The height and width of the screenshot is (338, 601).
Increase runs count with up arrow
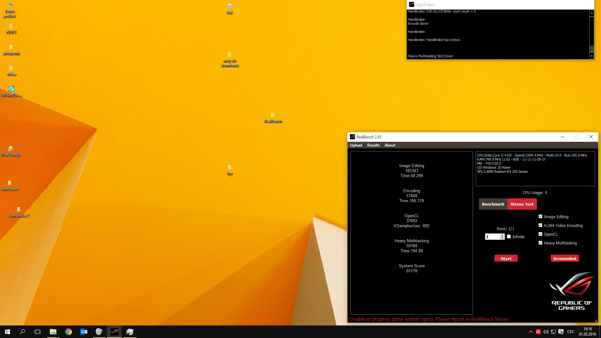pyautogui.click(x=502, y=235)
